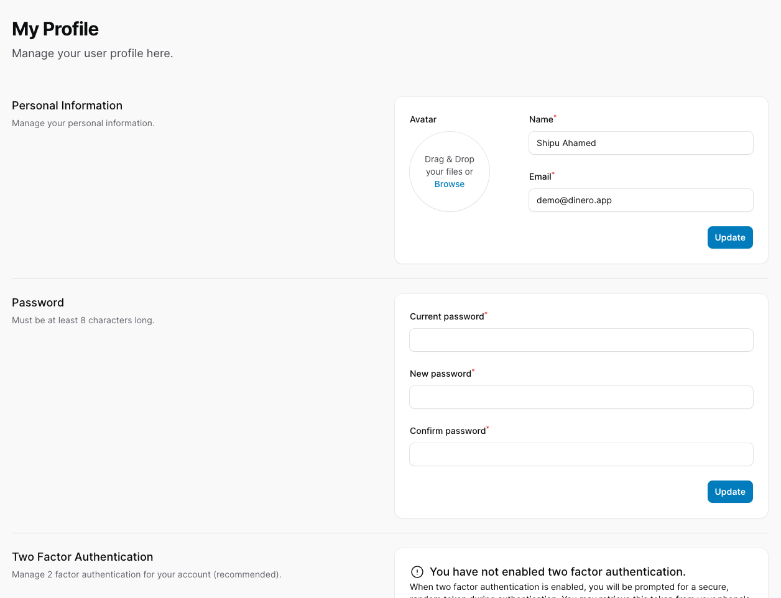Image resolution: width=781 pixels, height=598 pixels.
Task: Click the New password label
Action: [x=441, y=374]
